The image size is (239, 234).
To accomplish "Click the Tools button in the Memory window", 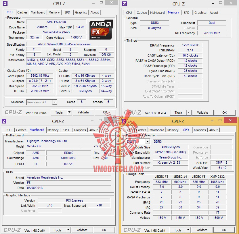I will [178, 113].
